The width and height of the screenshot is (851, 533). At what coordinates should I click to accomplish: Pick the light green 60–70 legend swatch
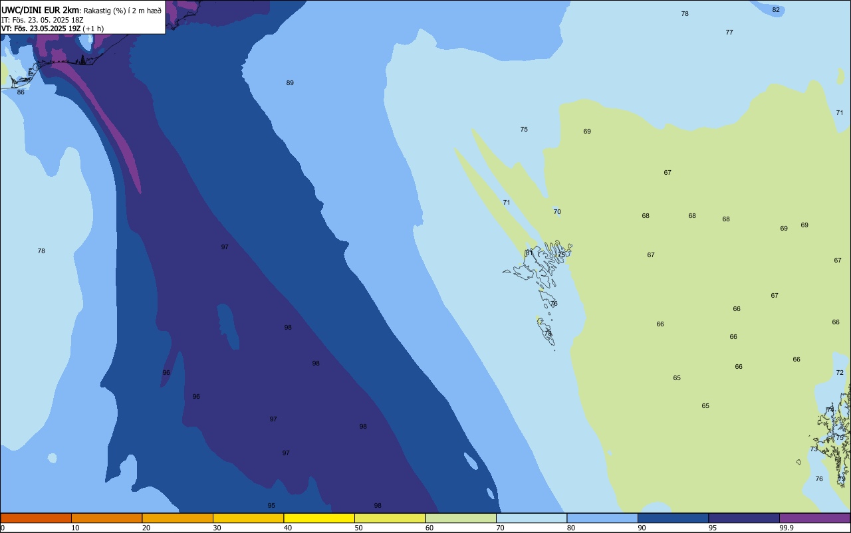click(x=461, y=518)
